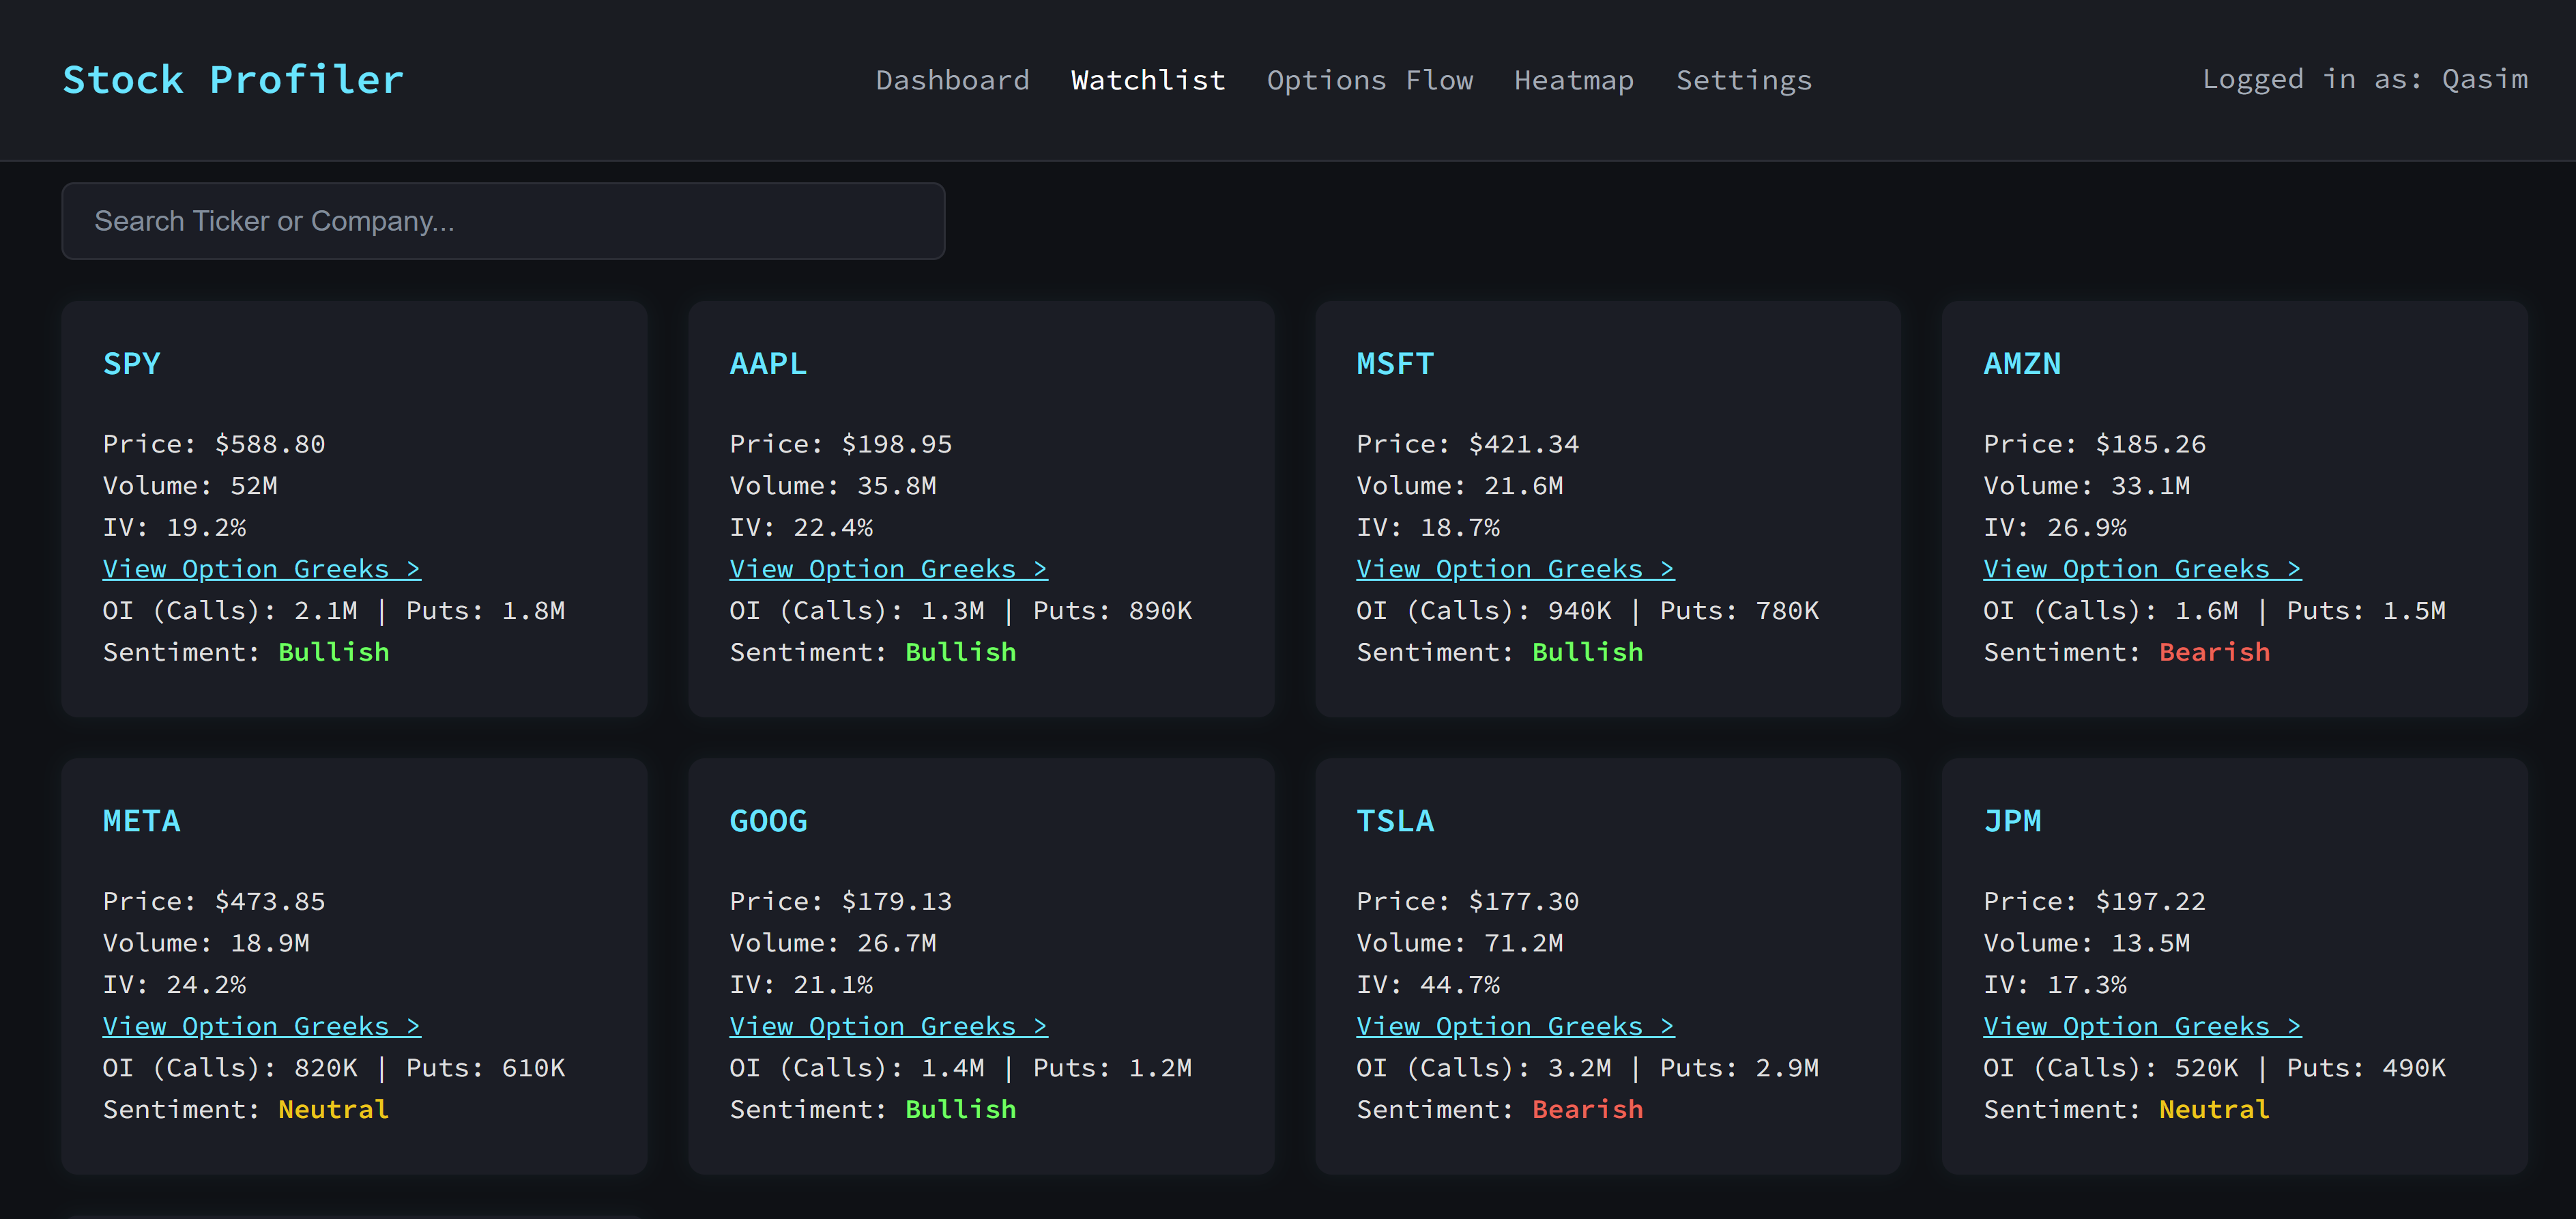Click AMZN 'Price: $185.26' line
2576x1219 pixels.
(2095, 444)
